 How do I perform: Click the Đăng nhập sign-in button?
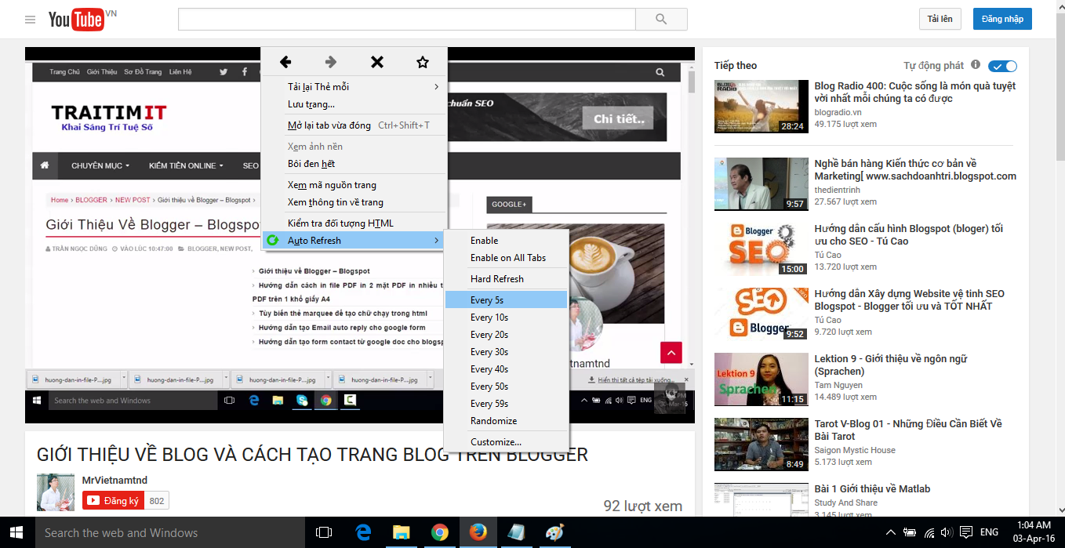click(x=1002, y=19)
